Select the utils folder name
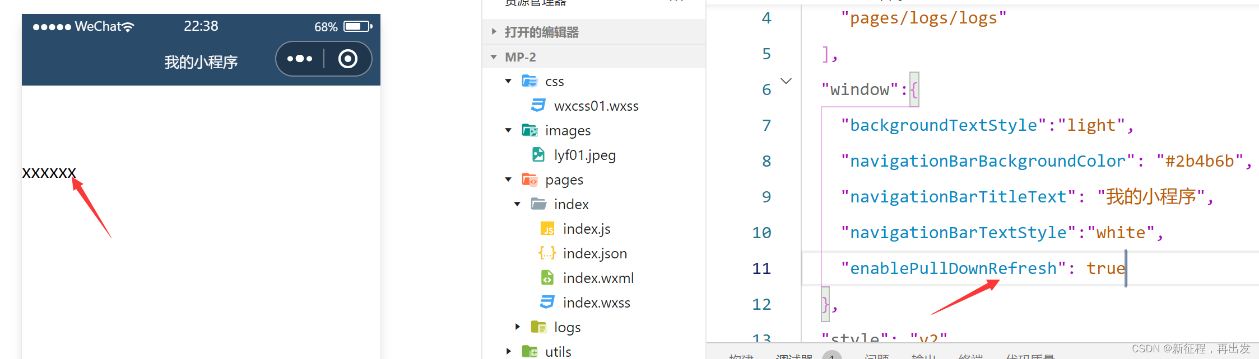The width and height of the screenshot is (1259, 359). point(558,352)
